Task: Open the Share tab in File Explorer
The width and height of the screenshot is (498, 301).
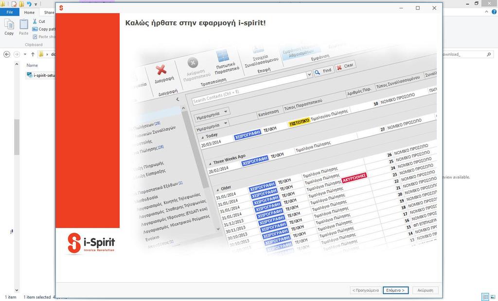Action: click(49, 12)
